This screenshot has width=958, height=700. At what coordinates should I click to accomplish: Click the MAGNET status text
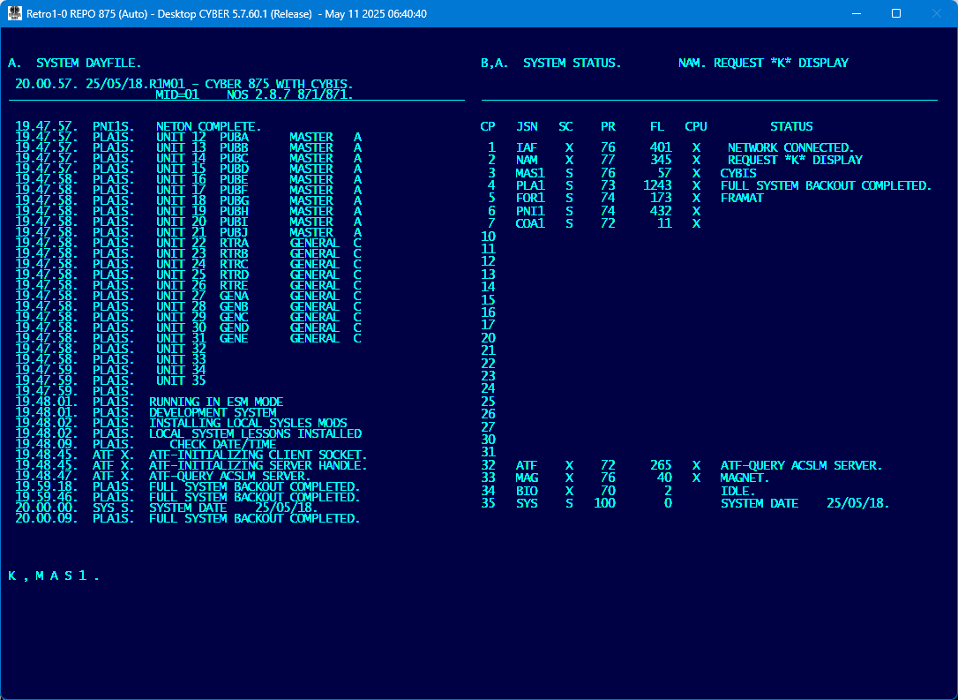[745, 478]
